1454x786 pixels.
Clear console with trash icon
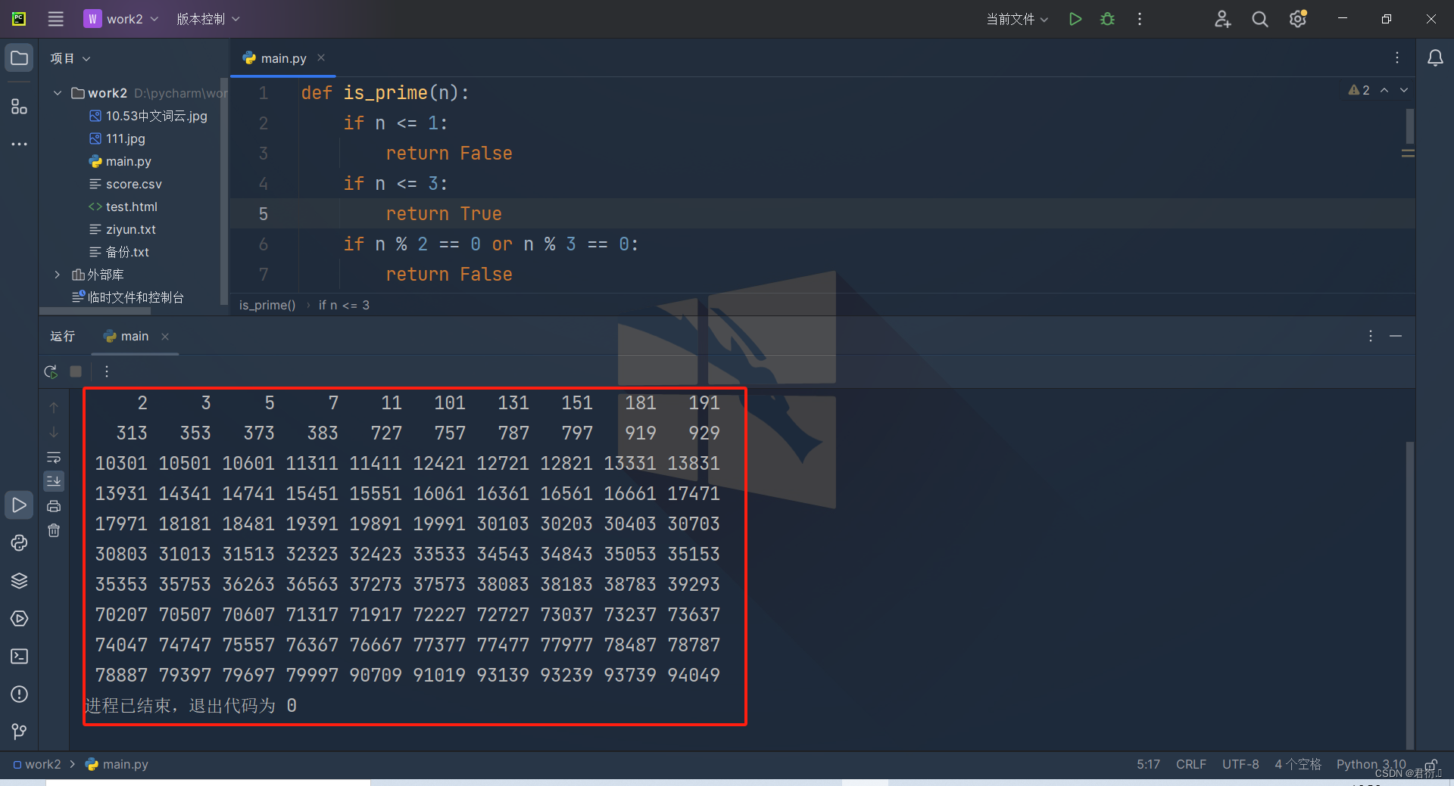(x=54, y=530)
